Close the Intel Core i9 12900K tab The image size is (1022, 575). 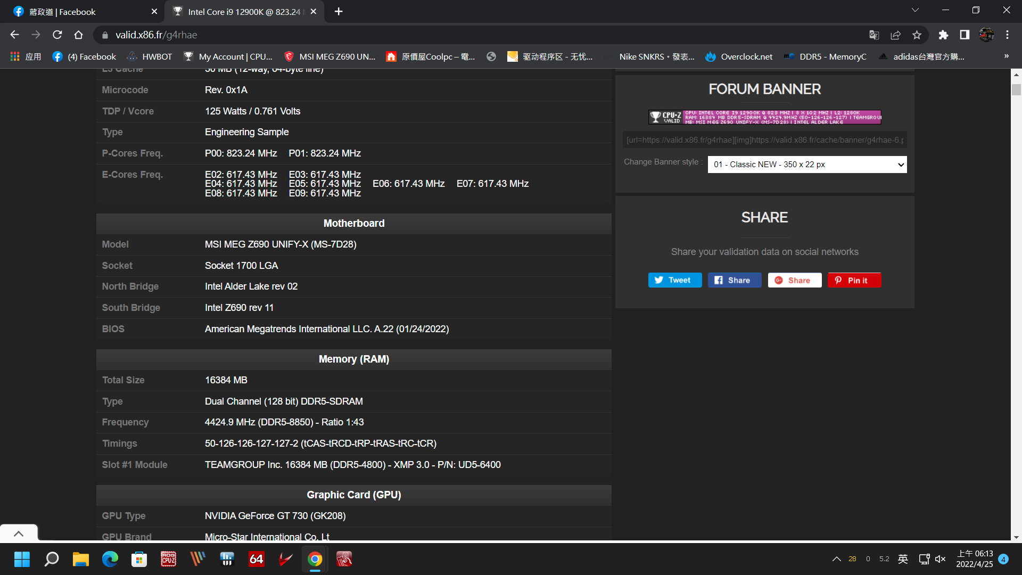314,11
